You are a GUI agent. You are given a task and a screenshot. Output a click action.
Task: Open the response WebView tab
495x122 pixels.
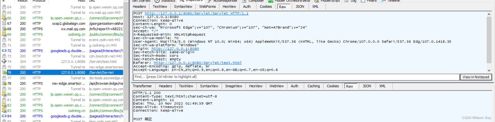pyautogui.click(x=277, y=86)
